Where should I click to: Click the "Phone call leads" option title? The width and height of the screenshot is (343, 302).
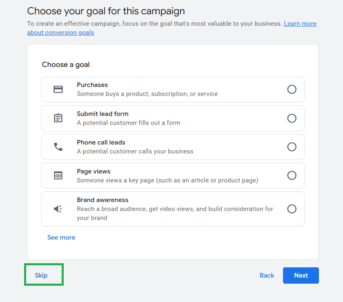tap(101, 142)
